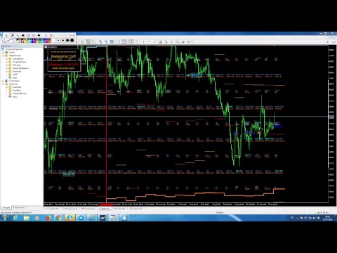Select the Советники item in Navigator

[x=14, y=81]
